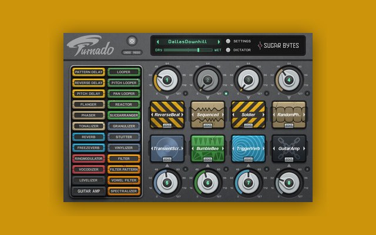Choose Pitch Looper effect

124,83
